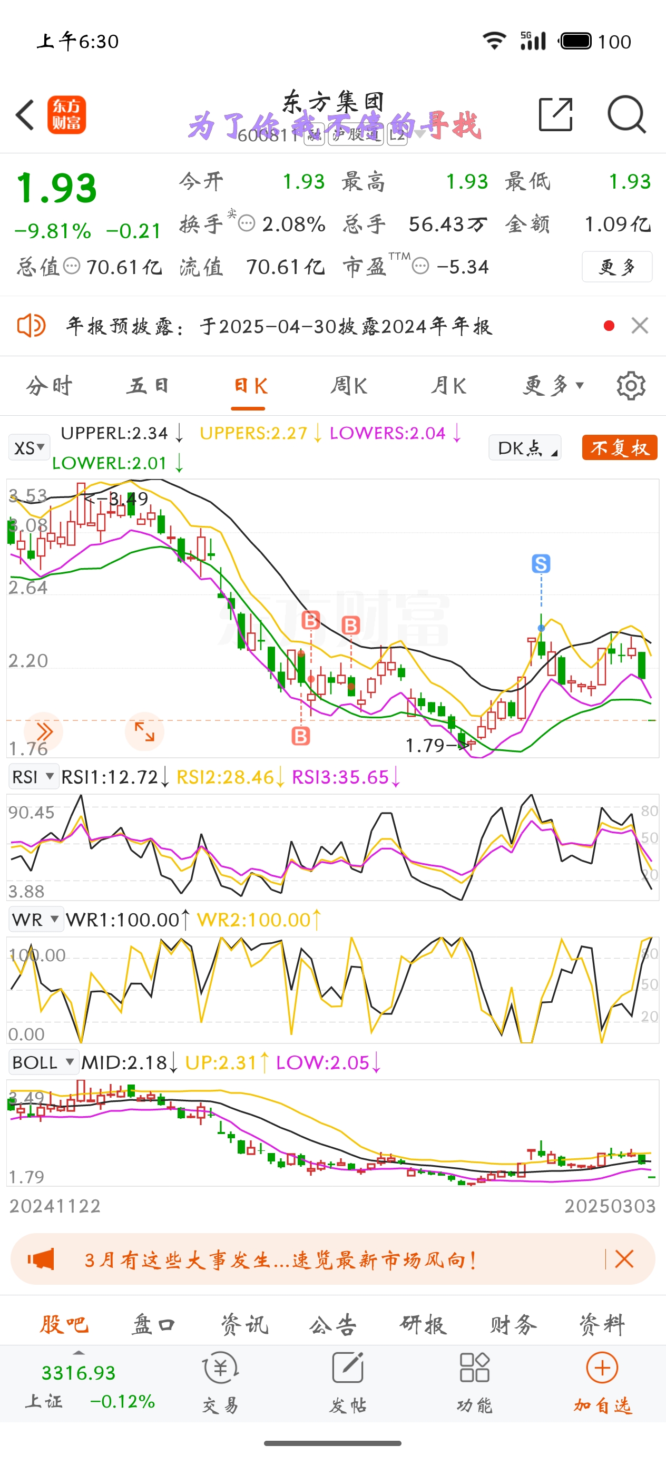Screen dimensions: 666x1465
Task: Tap the share/export icon at top
Action: click(x=555, y=114)
